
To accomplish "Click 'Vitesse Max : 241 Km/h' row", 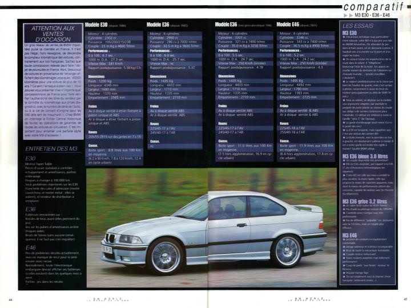I will coord(106,64).
